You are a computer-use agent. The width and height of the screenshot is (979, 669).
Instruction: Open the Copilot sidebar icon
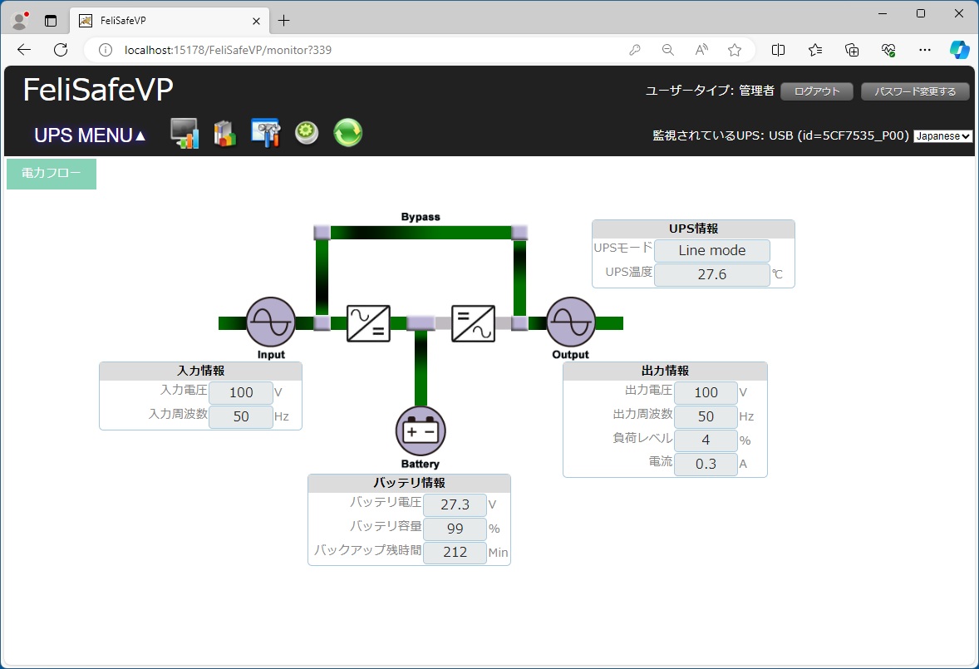coord(959,50)
